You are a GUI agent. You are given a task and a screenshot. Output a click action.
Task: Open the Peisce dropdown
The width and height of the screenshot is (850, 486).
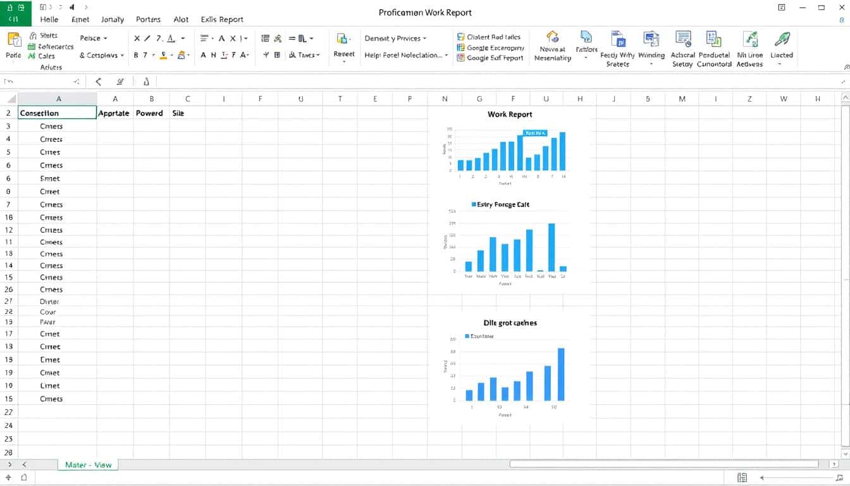94,39
